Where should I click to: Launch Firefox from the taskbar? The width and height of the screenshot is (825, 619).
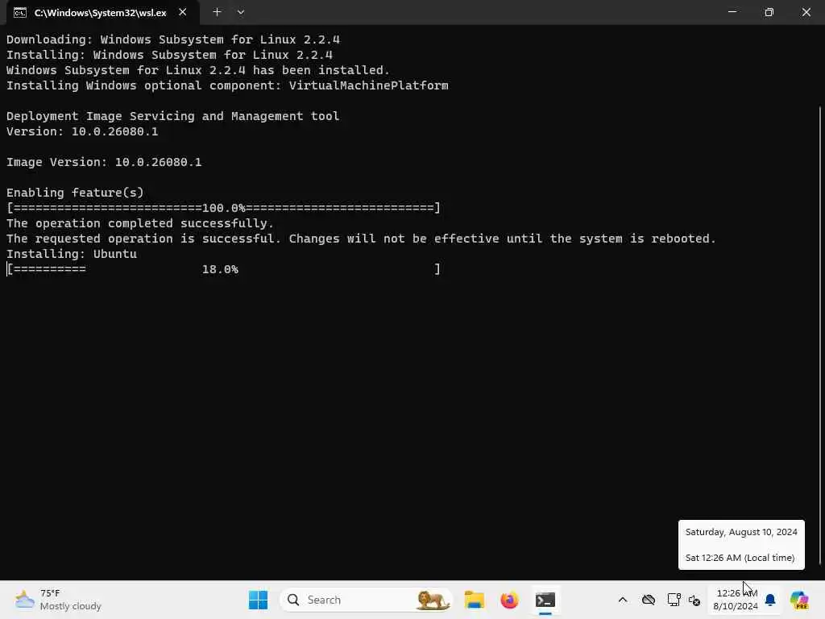click(x=509, y=600)
